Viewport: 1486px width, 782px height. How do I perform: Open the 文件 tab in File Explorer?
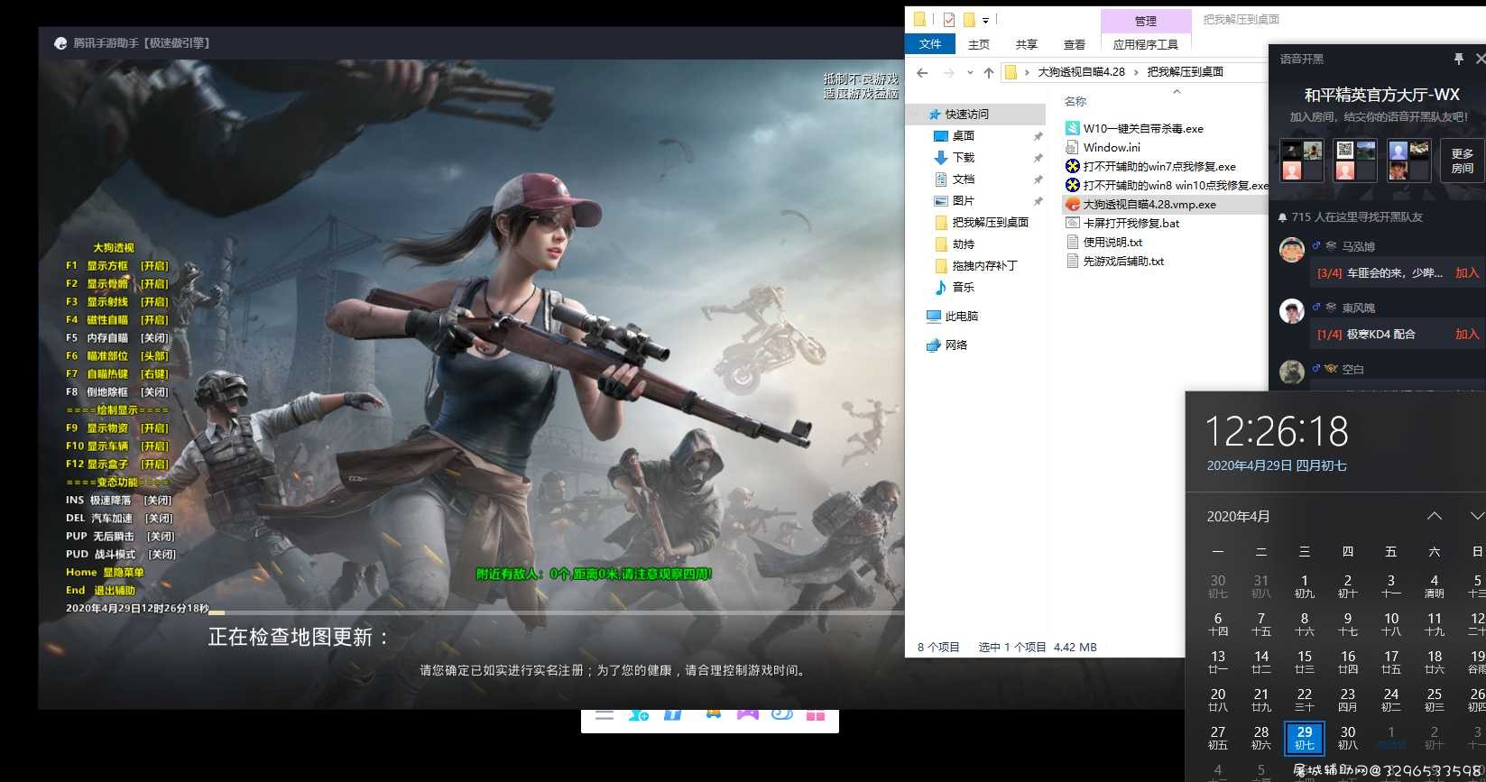930,44
